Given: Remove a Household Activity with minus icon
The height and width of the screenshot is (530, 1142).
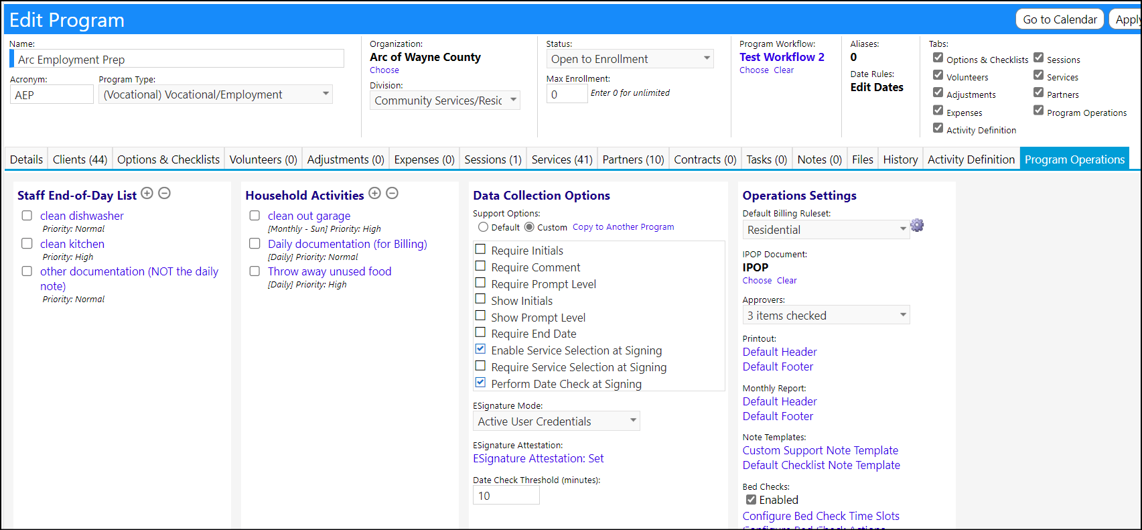Looking at the screenshot, I should [392, 194].
